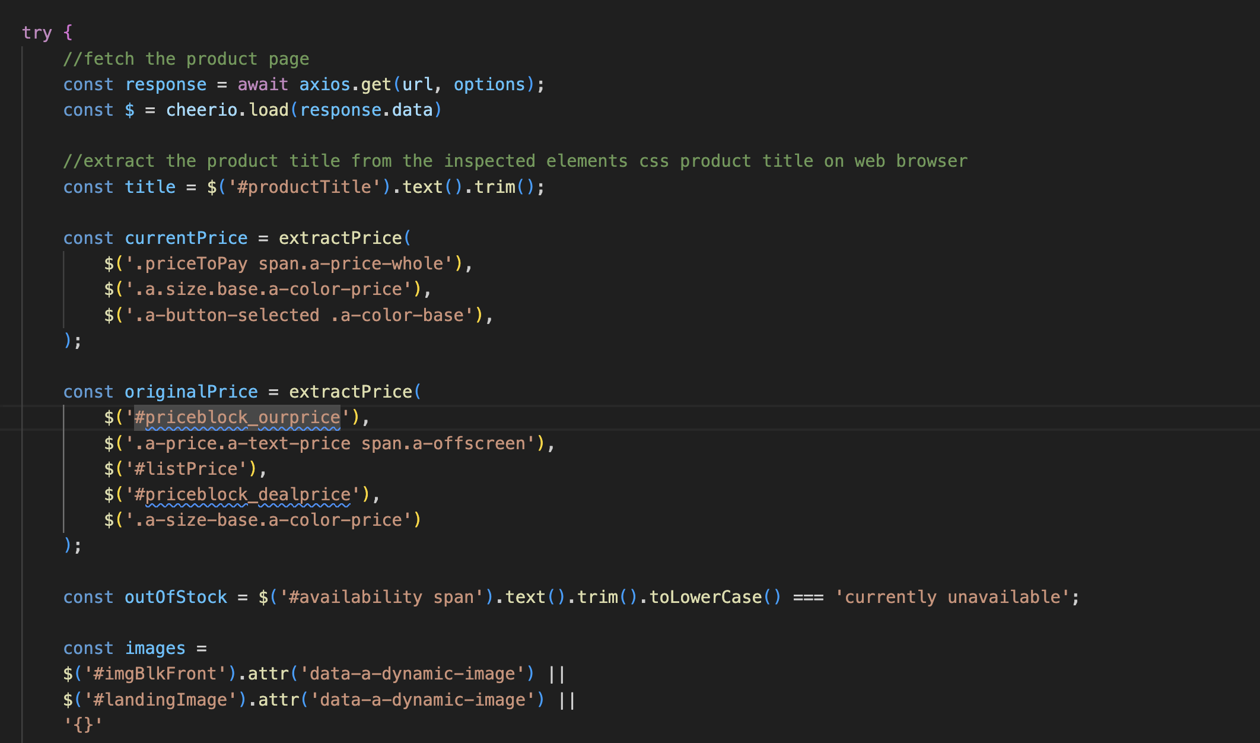Click the 'originalPrice' variable name
Screen dimensions: 1260x743
(191, 392)
